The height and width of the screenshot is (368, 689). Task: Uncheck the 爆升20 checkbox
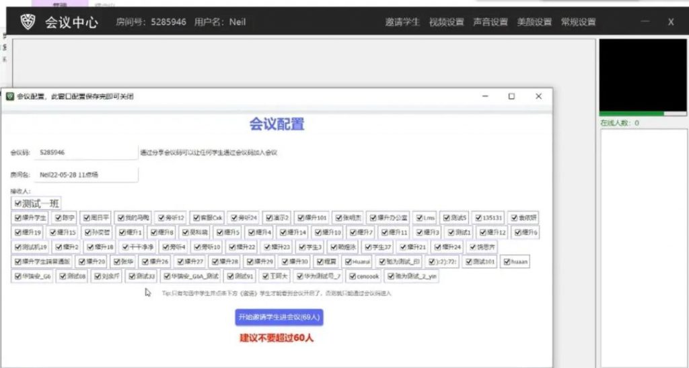click(x=82, y=262)
